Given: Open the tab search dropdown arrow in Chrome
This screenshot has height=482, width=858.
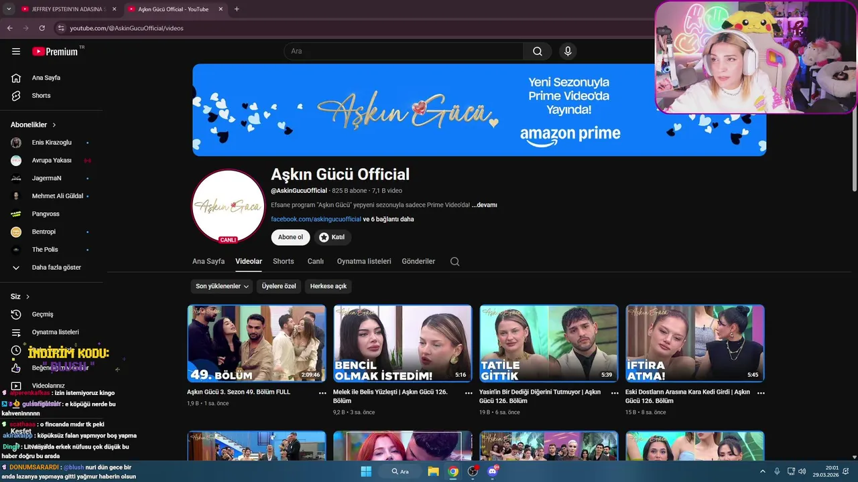Looking at the screenshot, I should [9, 9].
